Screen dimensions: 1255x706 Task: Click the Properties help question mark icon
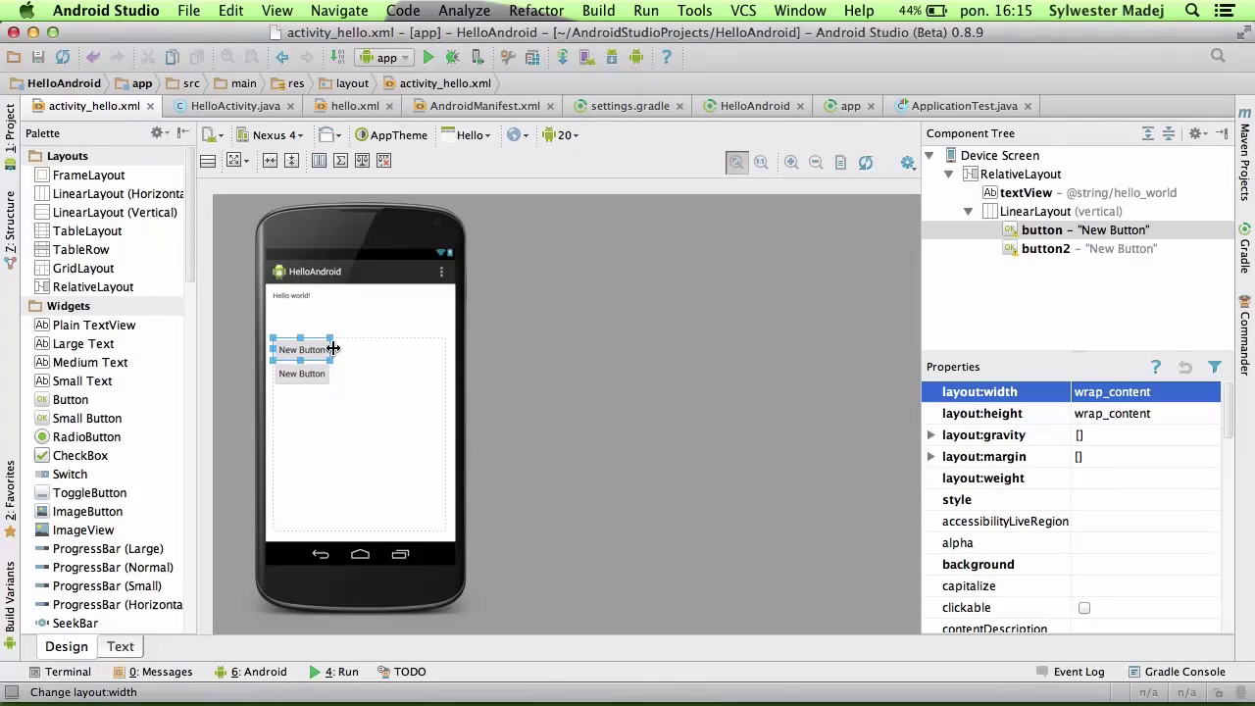tap(1156, 367)
